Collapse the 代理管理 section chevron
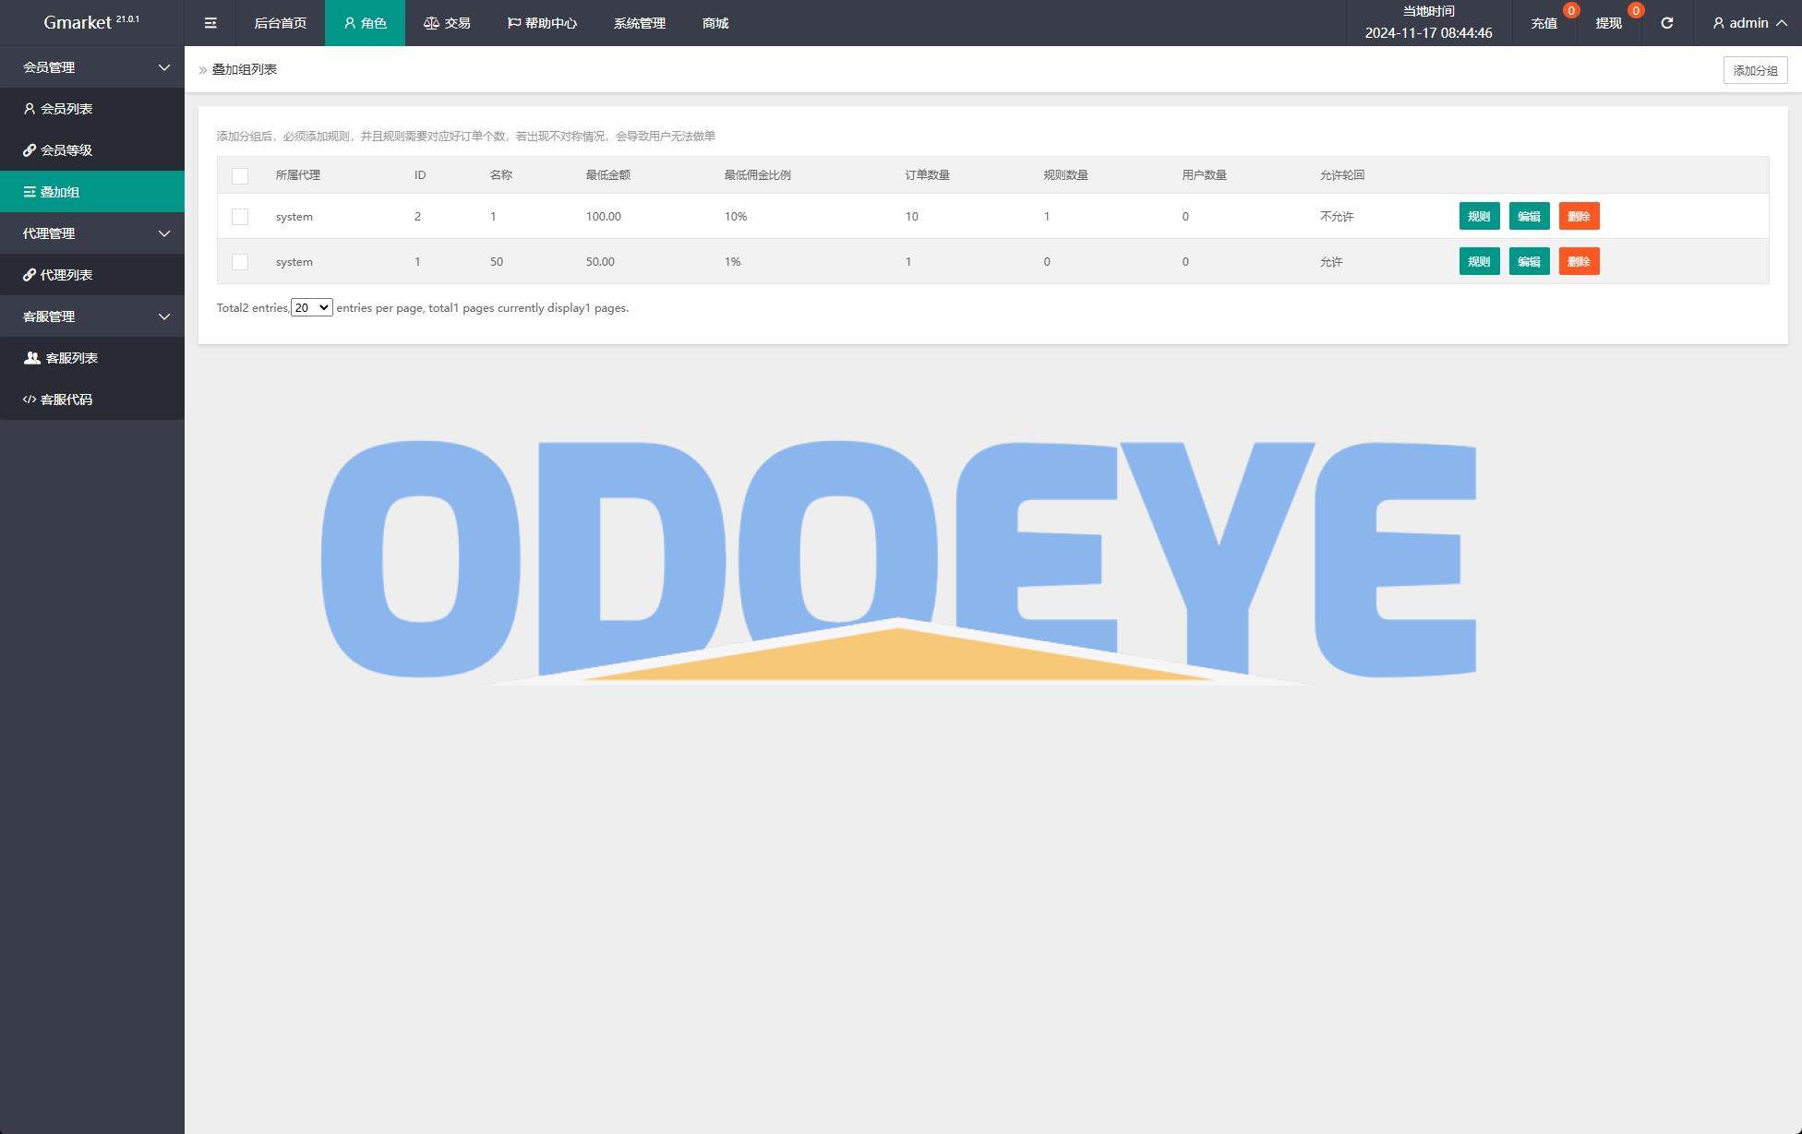Image resolution: width=1802 pixels, height=1134 pixels. pyautogui.click(x=164, y=233)
